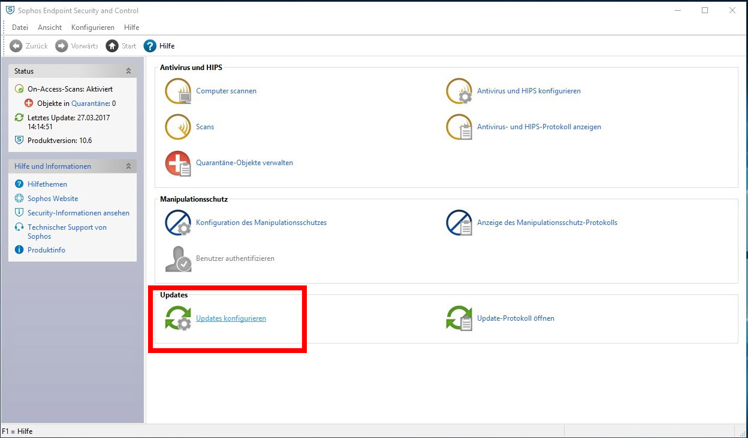The height and width of the screenshot is (438, 748).
Task: Click the Computer scannen icon
Action: click(178, 91)
